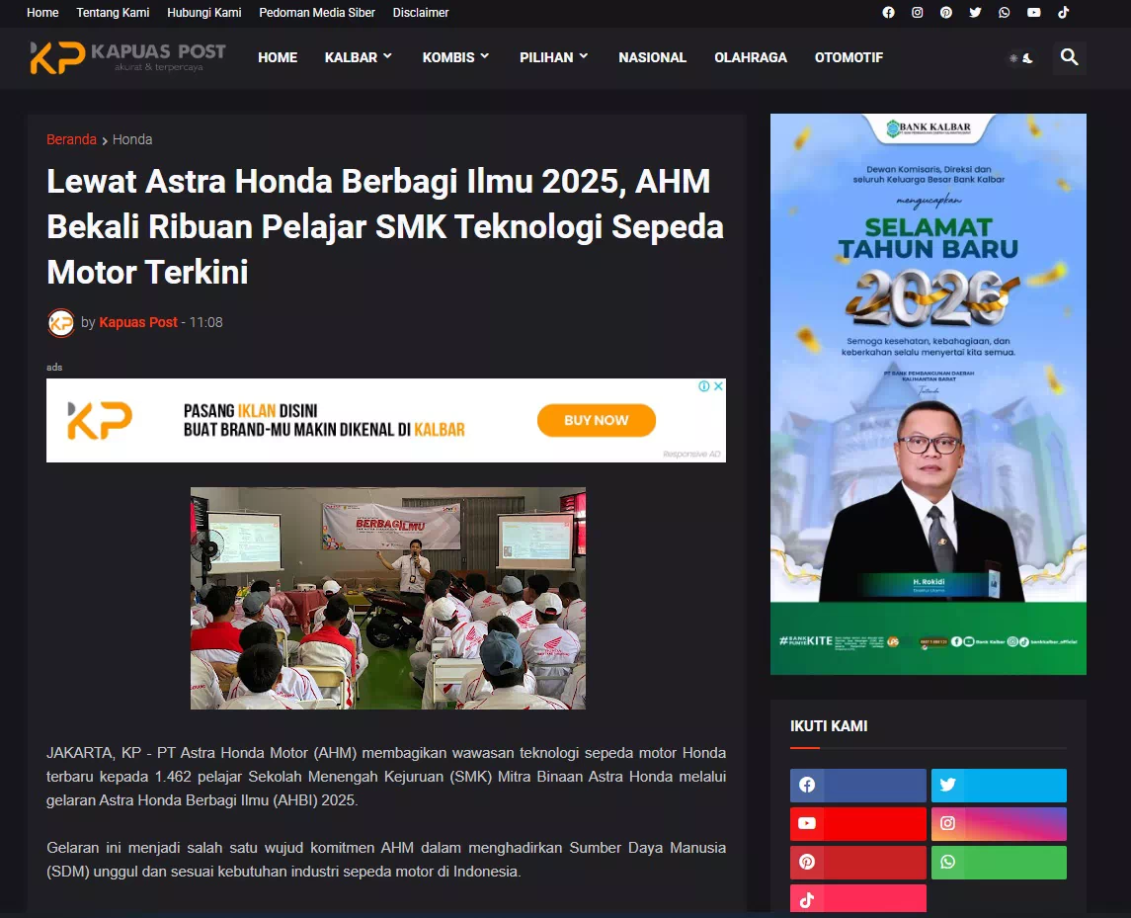Open Facebook icon in top bar
The image size is (1131, 918).
(888, 12)
